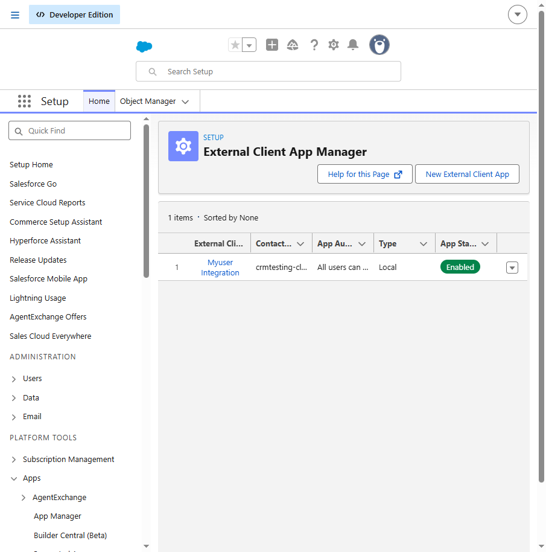
Task: Open Salesforce Go in the sidebar
Action: point(33,184)
